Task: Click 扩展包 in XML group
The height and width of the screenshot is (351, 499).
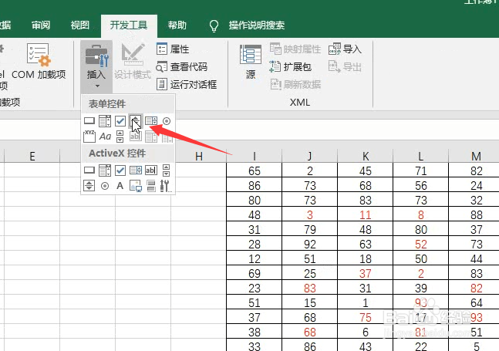Action: 290,67
